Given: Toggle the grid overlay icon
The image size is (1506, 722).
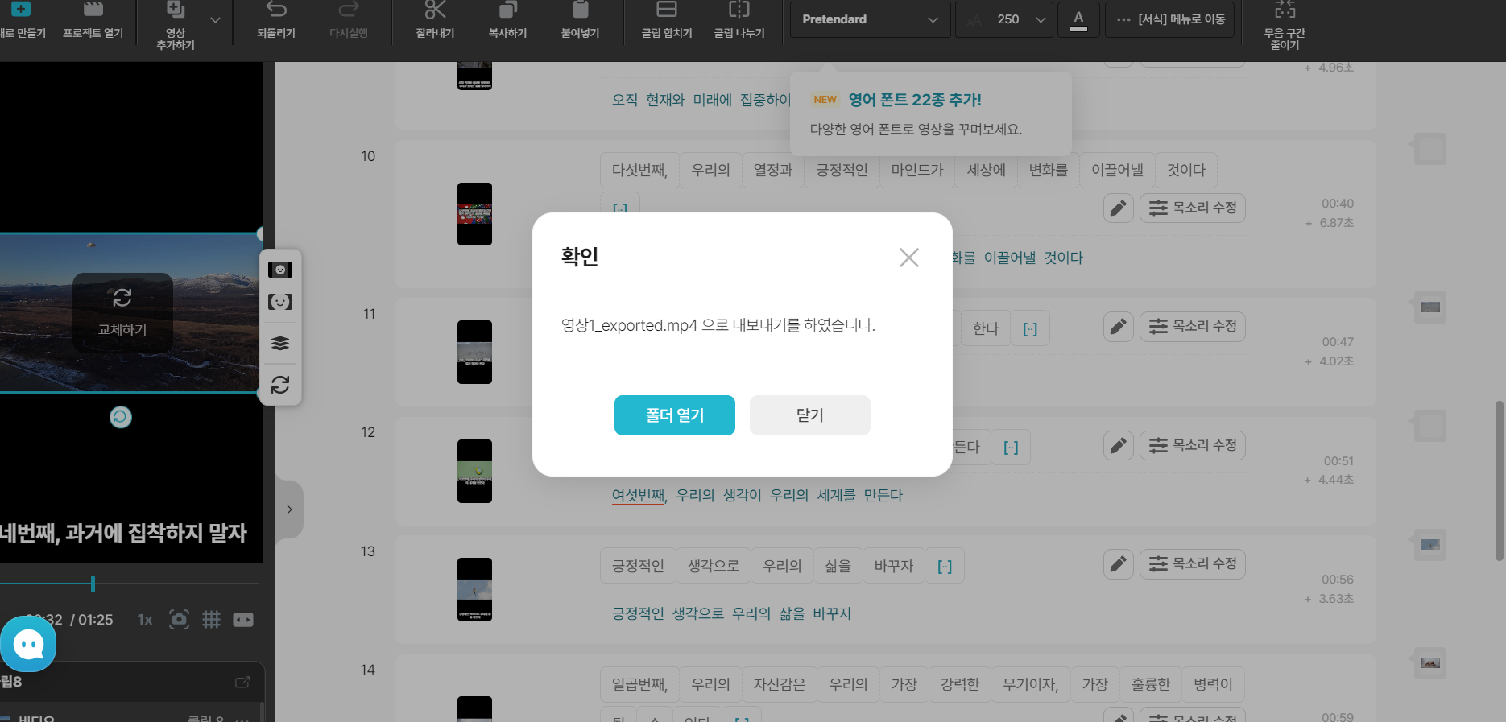Looking at the screenshot, I should [211, 620].
